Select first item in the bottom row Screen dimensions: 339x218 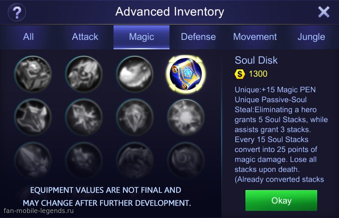(33, 160)
